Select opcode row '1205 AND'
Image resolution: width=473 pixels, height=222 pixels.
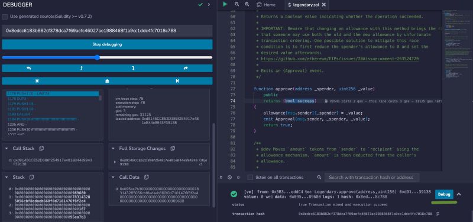pos(53,125)
